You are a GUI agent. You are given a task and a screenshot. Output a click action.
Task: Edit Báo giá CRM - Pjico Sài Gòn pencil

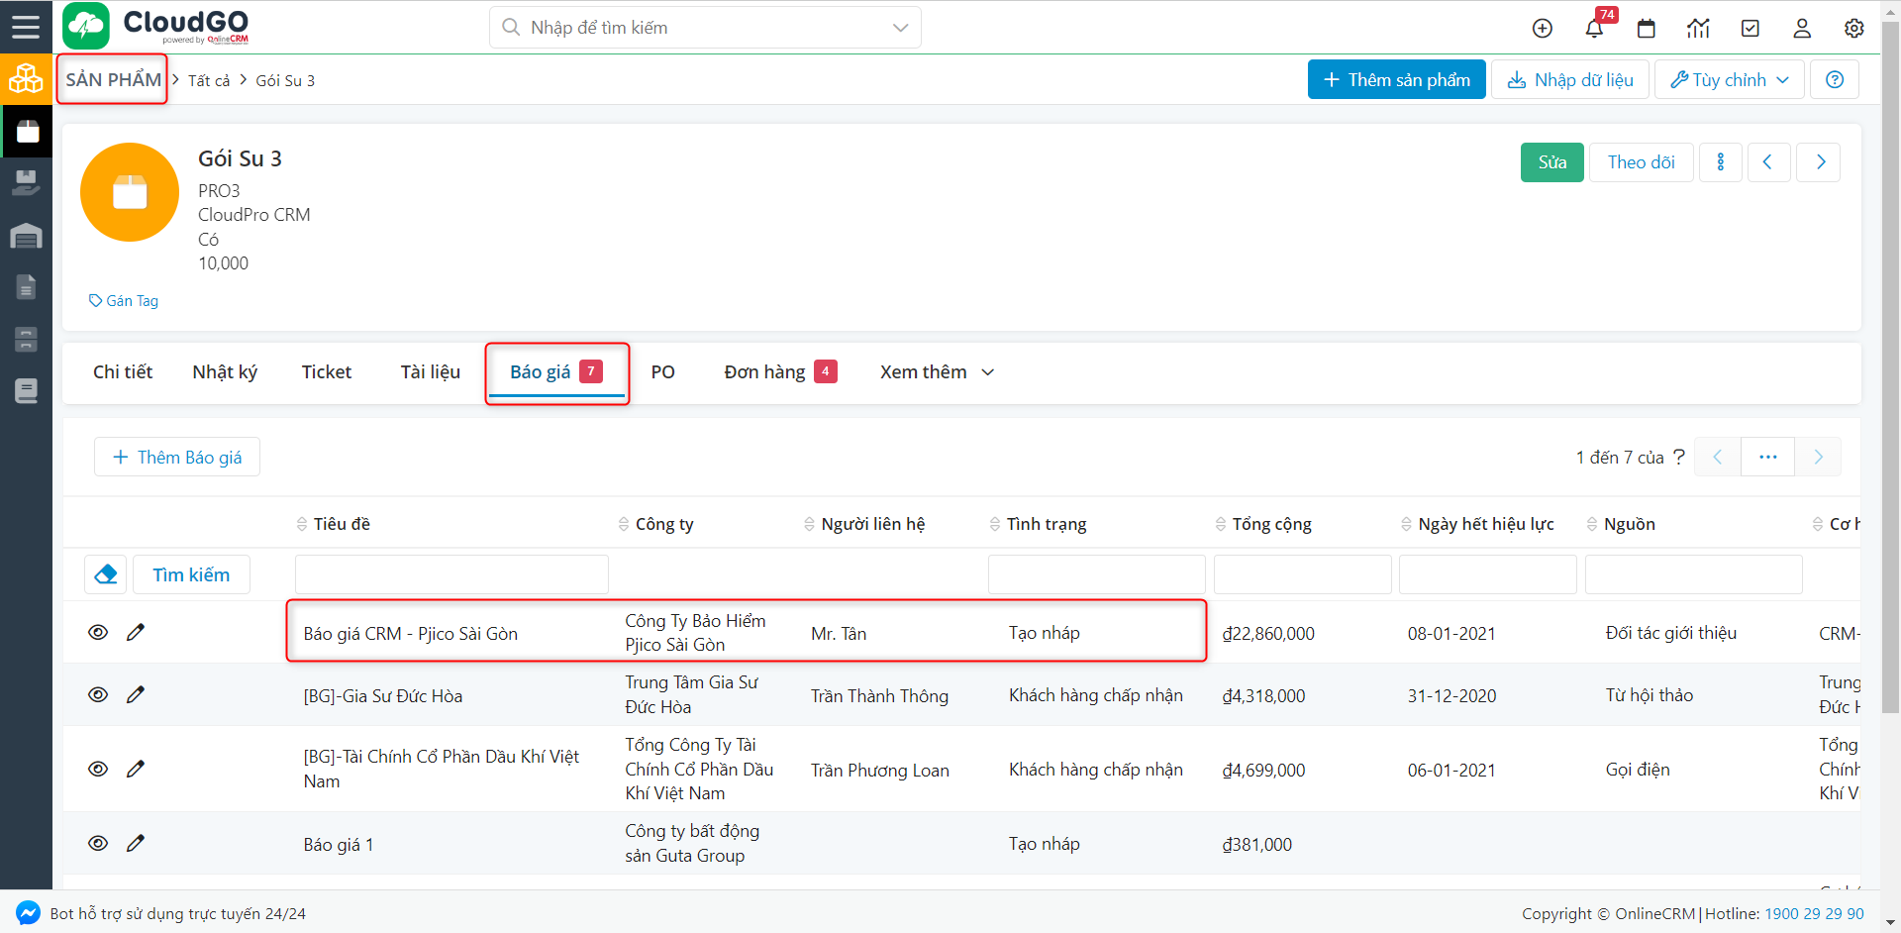tap(136, 632)
